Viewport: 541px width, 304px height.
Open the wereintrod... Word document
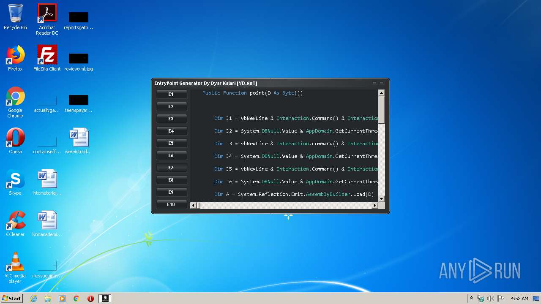[78, 141]
